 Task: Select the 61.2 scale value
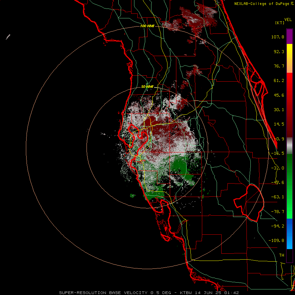point(279,81)
